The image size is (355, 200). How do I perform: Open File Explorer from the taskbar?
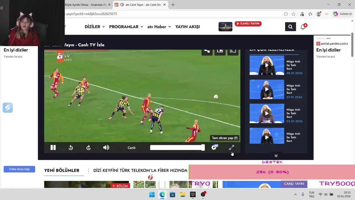tap(182, 194)
